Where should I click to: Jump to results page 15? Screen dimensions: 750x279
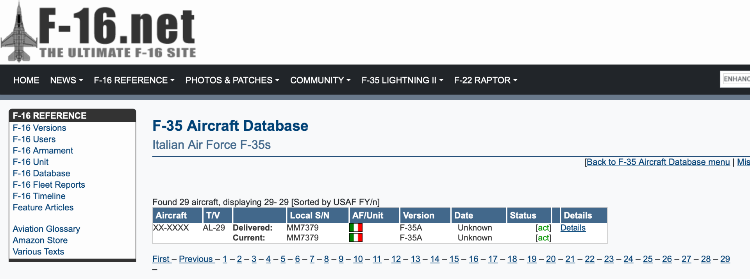[454, 259]
